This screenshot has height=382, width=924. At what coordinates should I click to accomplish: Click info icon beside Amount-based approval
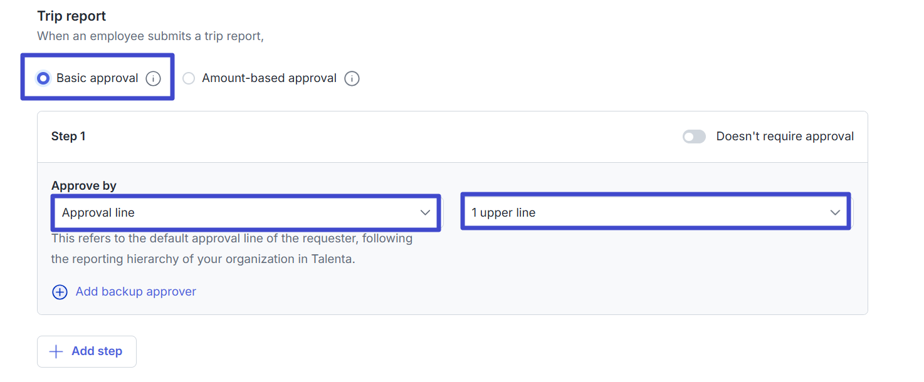pyautogui.click(x=352, y=78)
